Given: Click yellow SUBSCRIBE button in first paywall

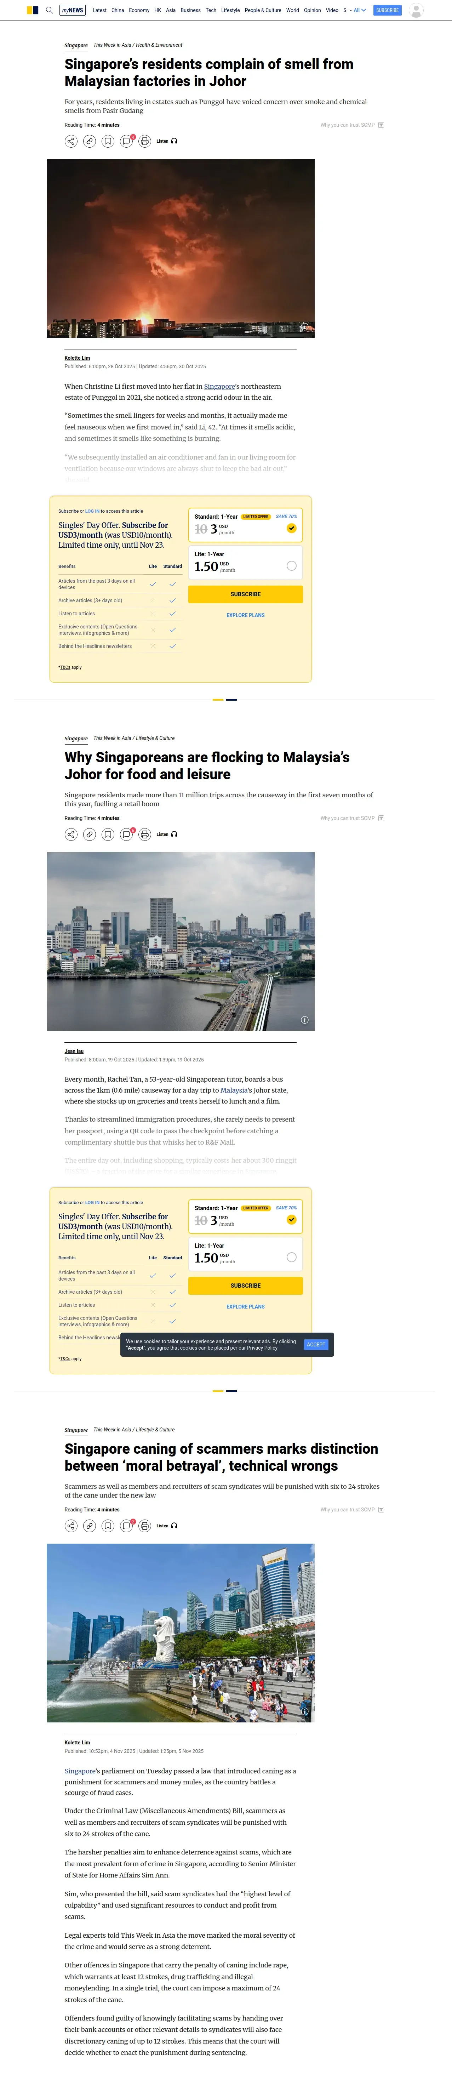Looking at the screenshot, I should [245, 594].
